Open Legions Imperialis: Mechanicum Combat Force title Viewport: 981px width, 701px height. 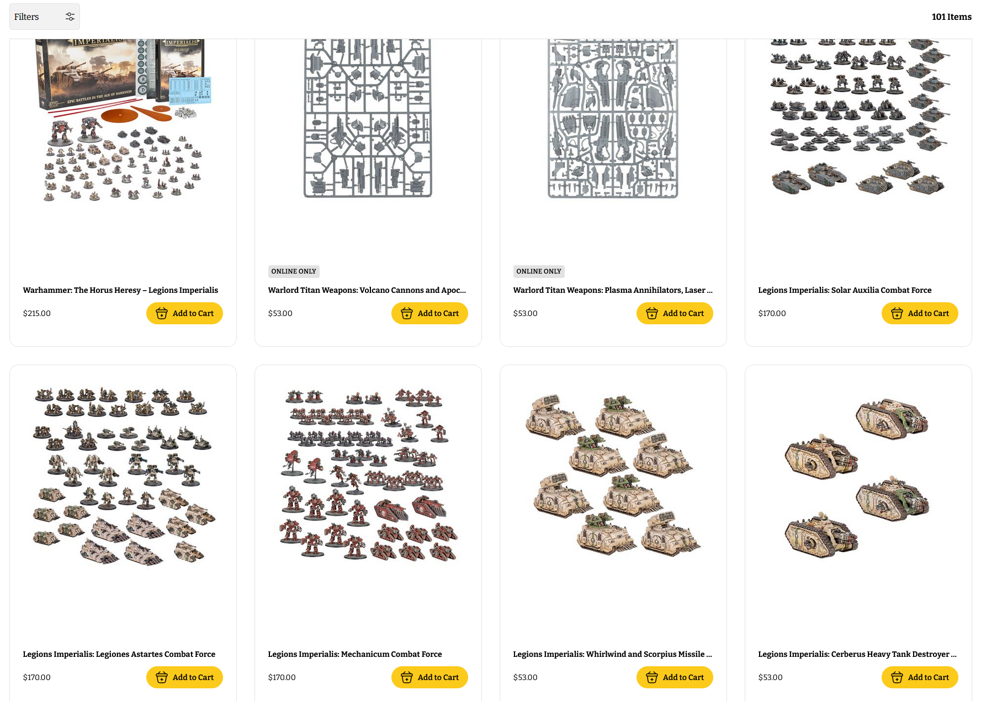click(355, 654)
